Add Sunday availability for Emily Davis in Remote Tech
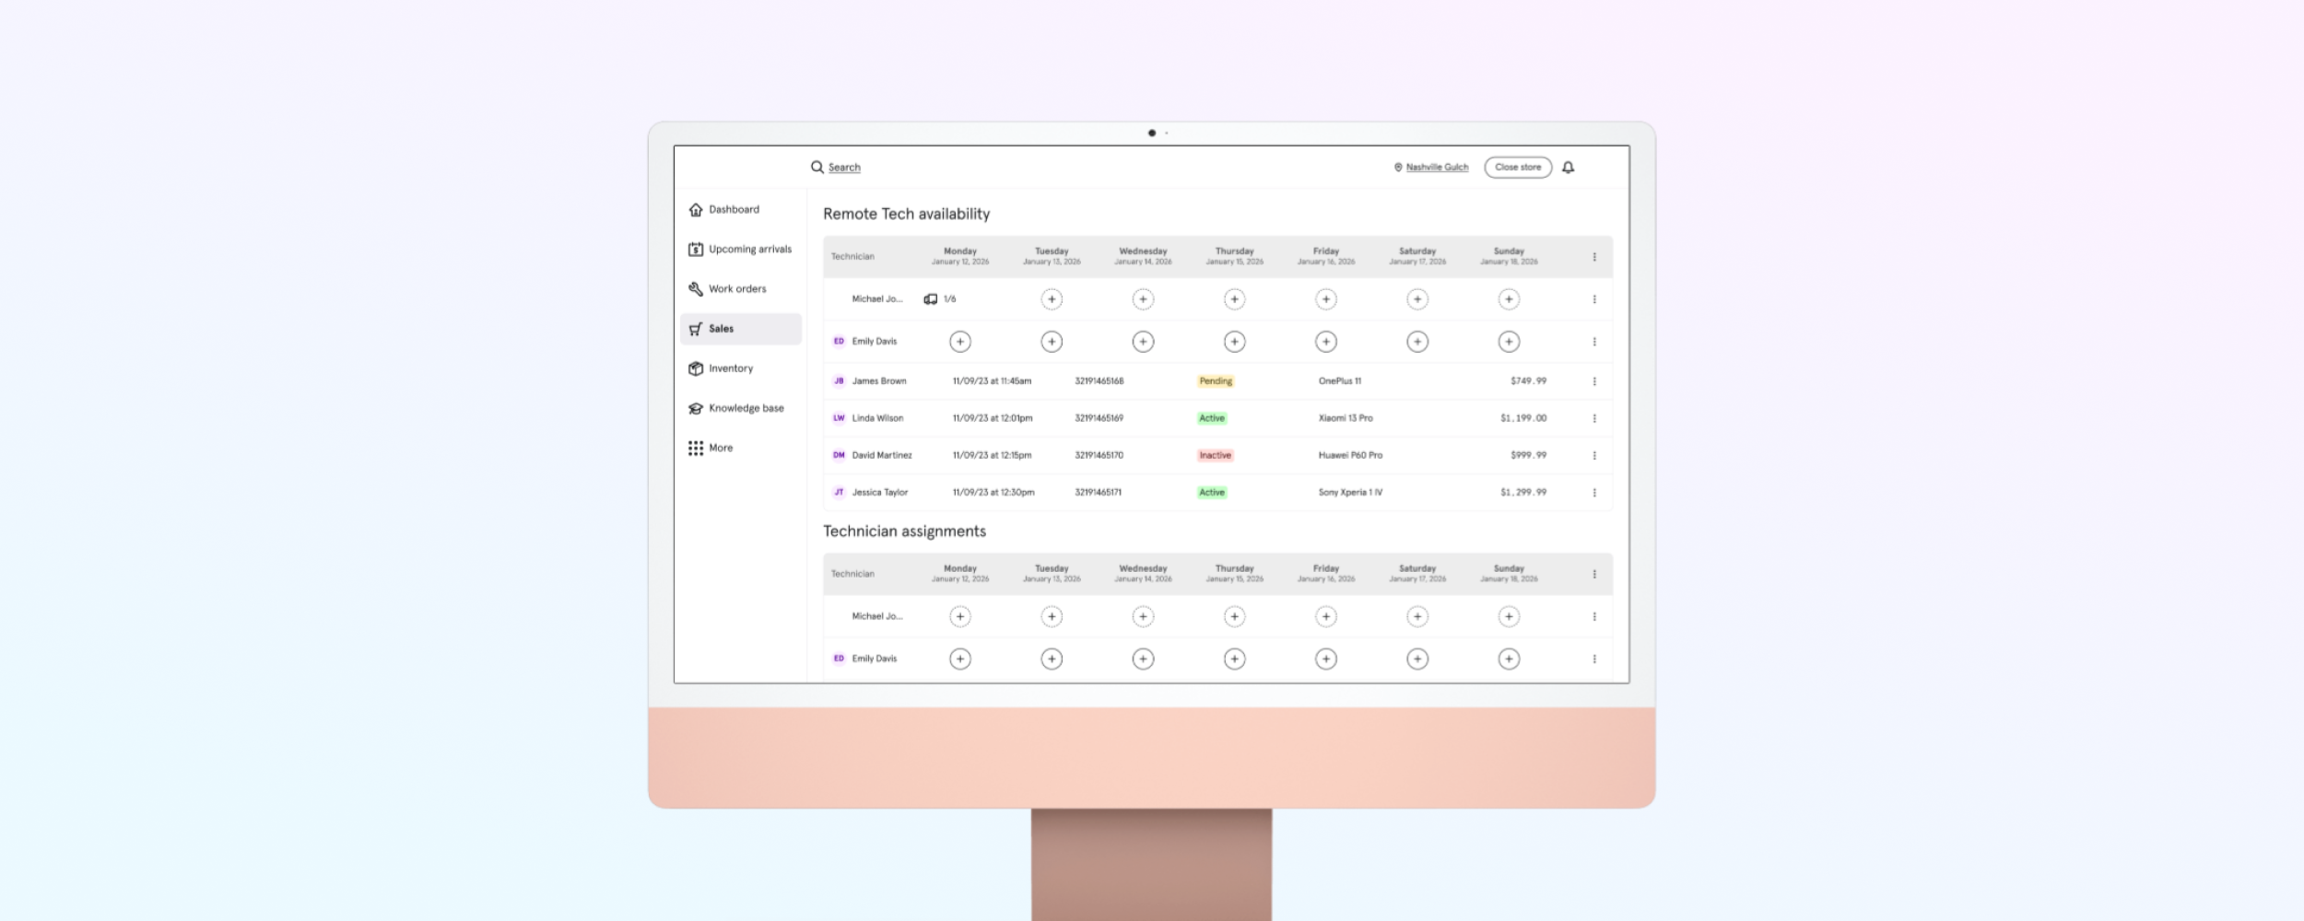The width and height of the screenshot is (2304, 921). (x=1509, y=342)
